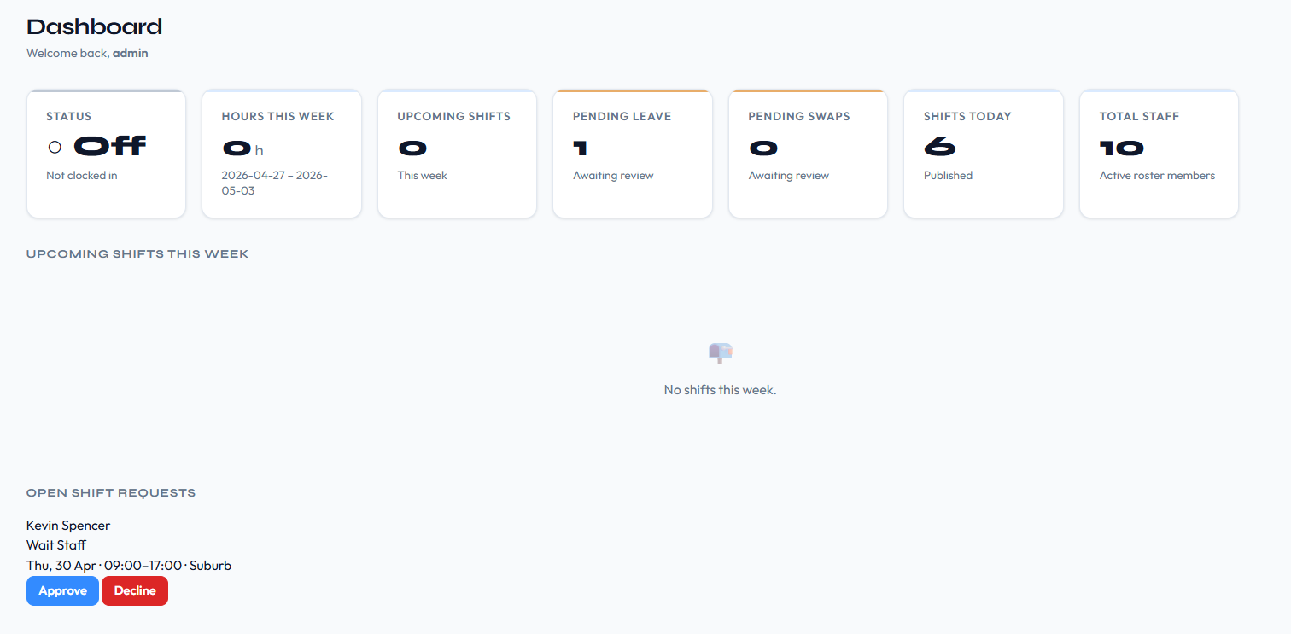Click the 'Open Shift Requests' section heading

point(111,493)
